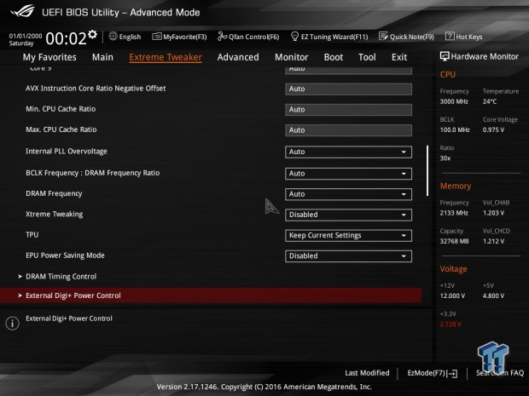The height and width of the screenshot is (396, 529).
Task: Click CPU frequency 3000 MHz value
Action: pyautogui.click(x=454, y=101)
